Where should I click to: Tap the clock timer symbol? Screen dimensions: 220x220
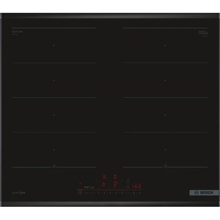click(128, 187)
